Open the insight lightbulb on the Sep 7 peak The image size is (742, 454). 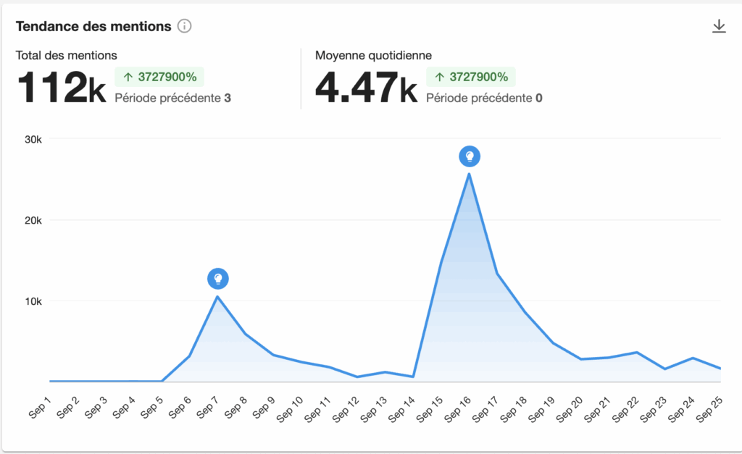click(218, 278)
